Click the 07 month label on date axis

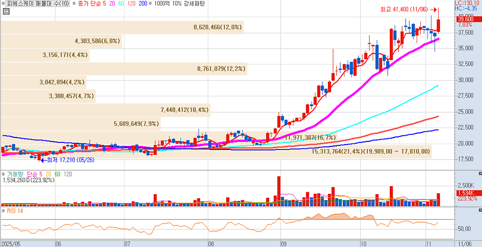click(x=128, y=244)
